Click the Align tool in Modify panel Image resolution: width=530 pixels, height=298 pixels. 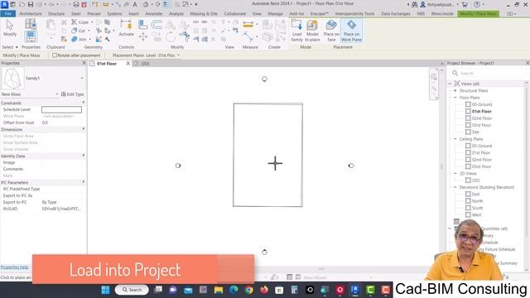point(143,24)
